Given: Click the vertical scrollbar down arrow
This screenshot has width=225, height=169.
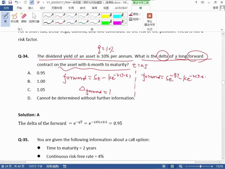Looking at the screenshot, I should coord(223,158).
